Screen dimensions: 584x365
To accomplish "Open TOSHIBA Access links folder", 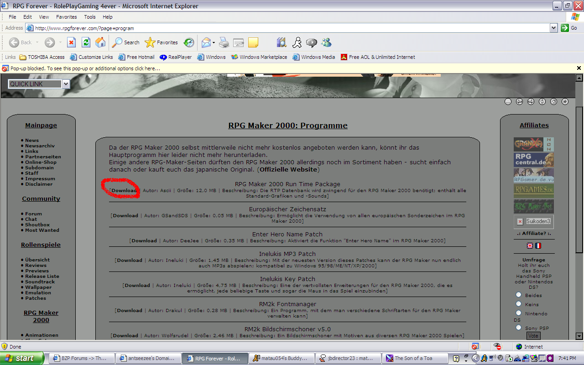I will coord(42,57).
